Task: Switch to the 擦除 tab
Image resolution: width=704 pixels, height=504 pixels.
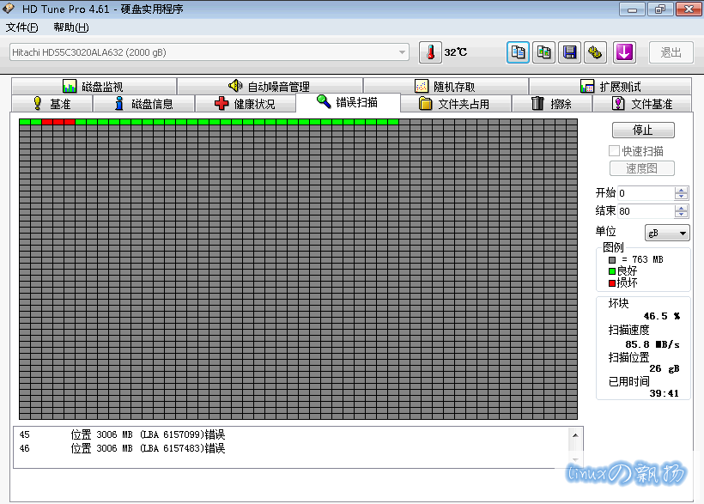Action: (x=552, y=103)
